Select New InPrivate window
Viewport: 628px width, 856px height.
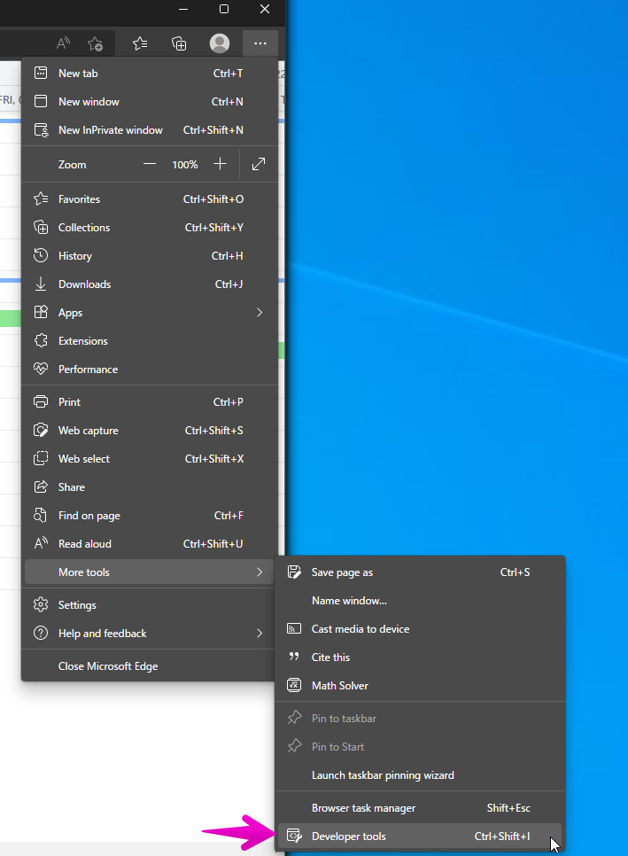(x=111, y=130)
